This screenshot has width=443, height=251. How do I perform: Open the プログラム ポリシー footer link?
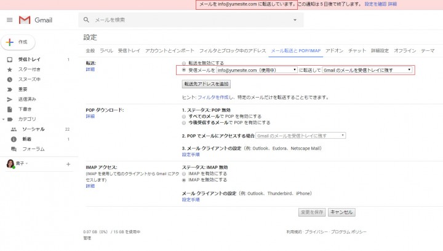pyautogui.click(x=349, y=232)
